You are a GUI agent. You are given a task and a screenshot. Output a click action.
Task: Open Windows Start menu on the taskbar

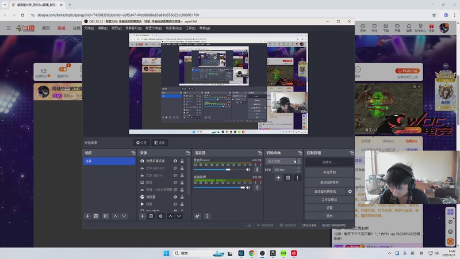coord(166,253)
